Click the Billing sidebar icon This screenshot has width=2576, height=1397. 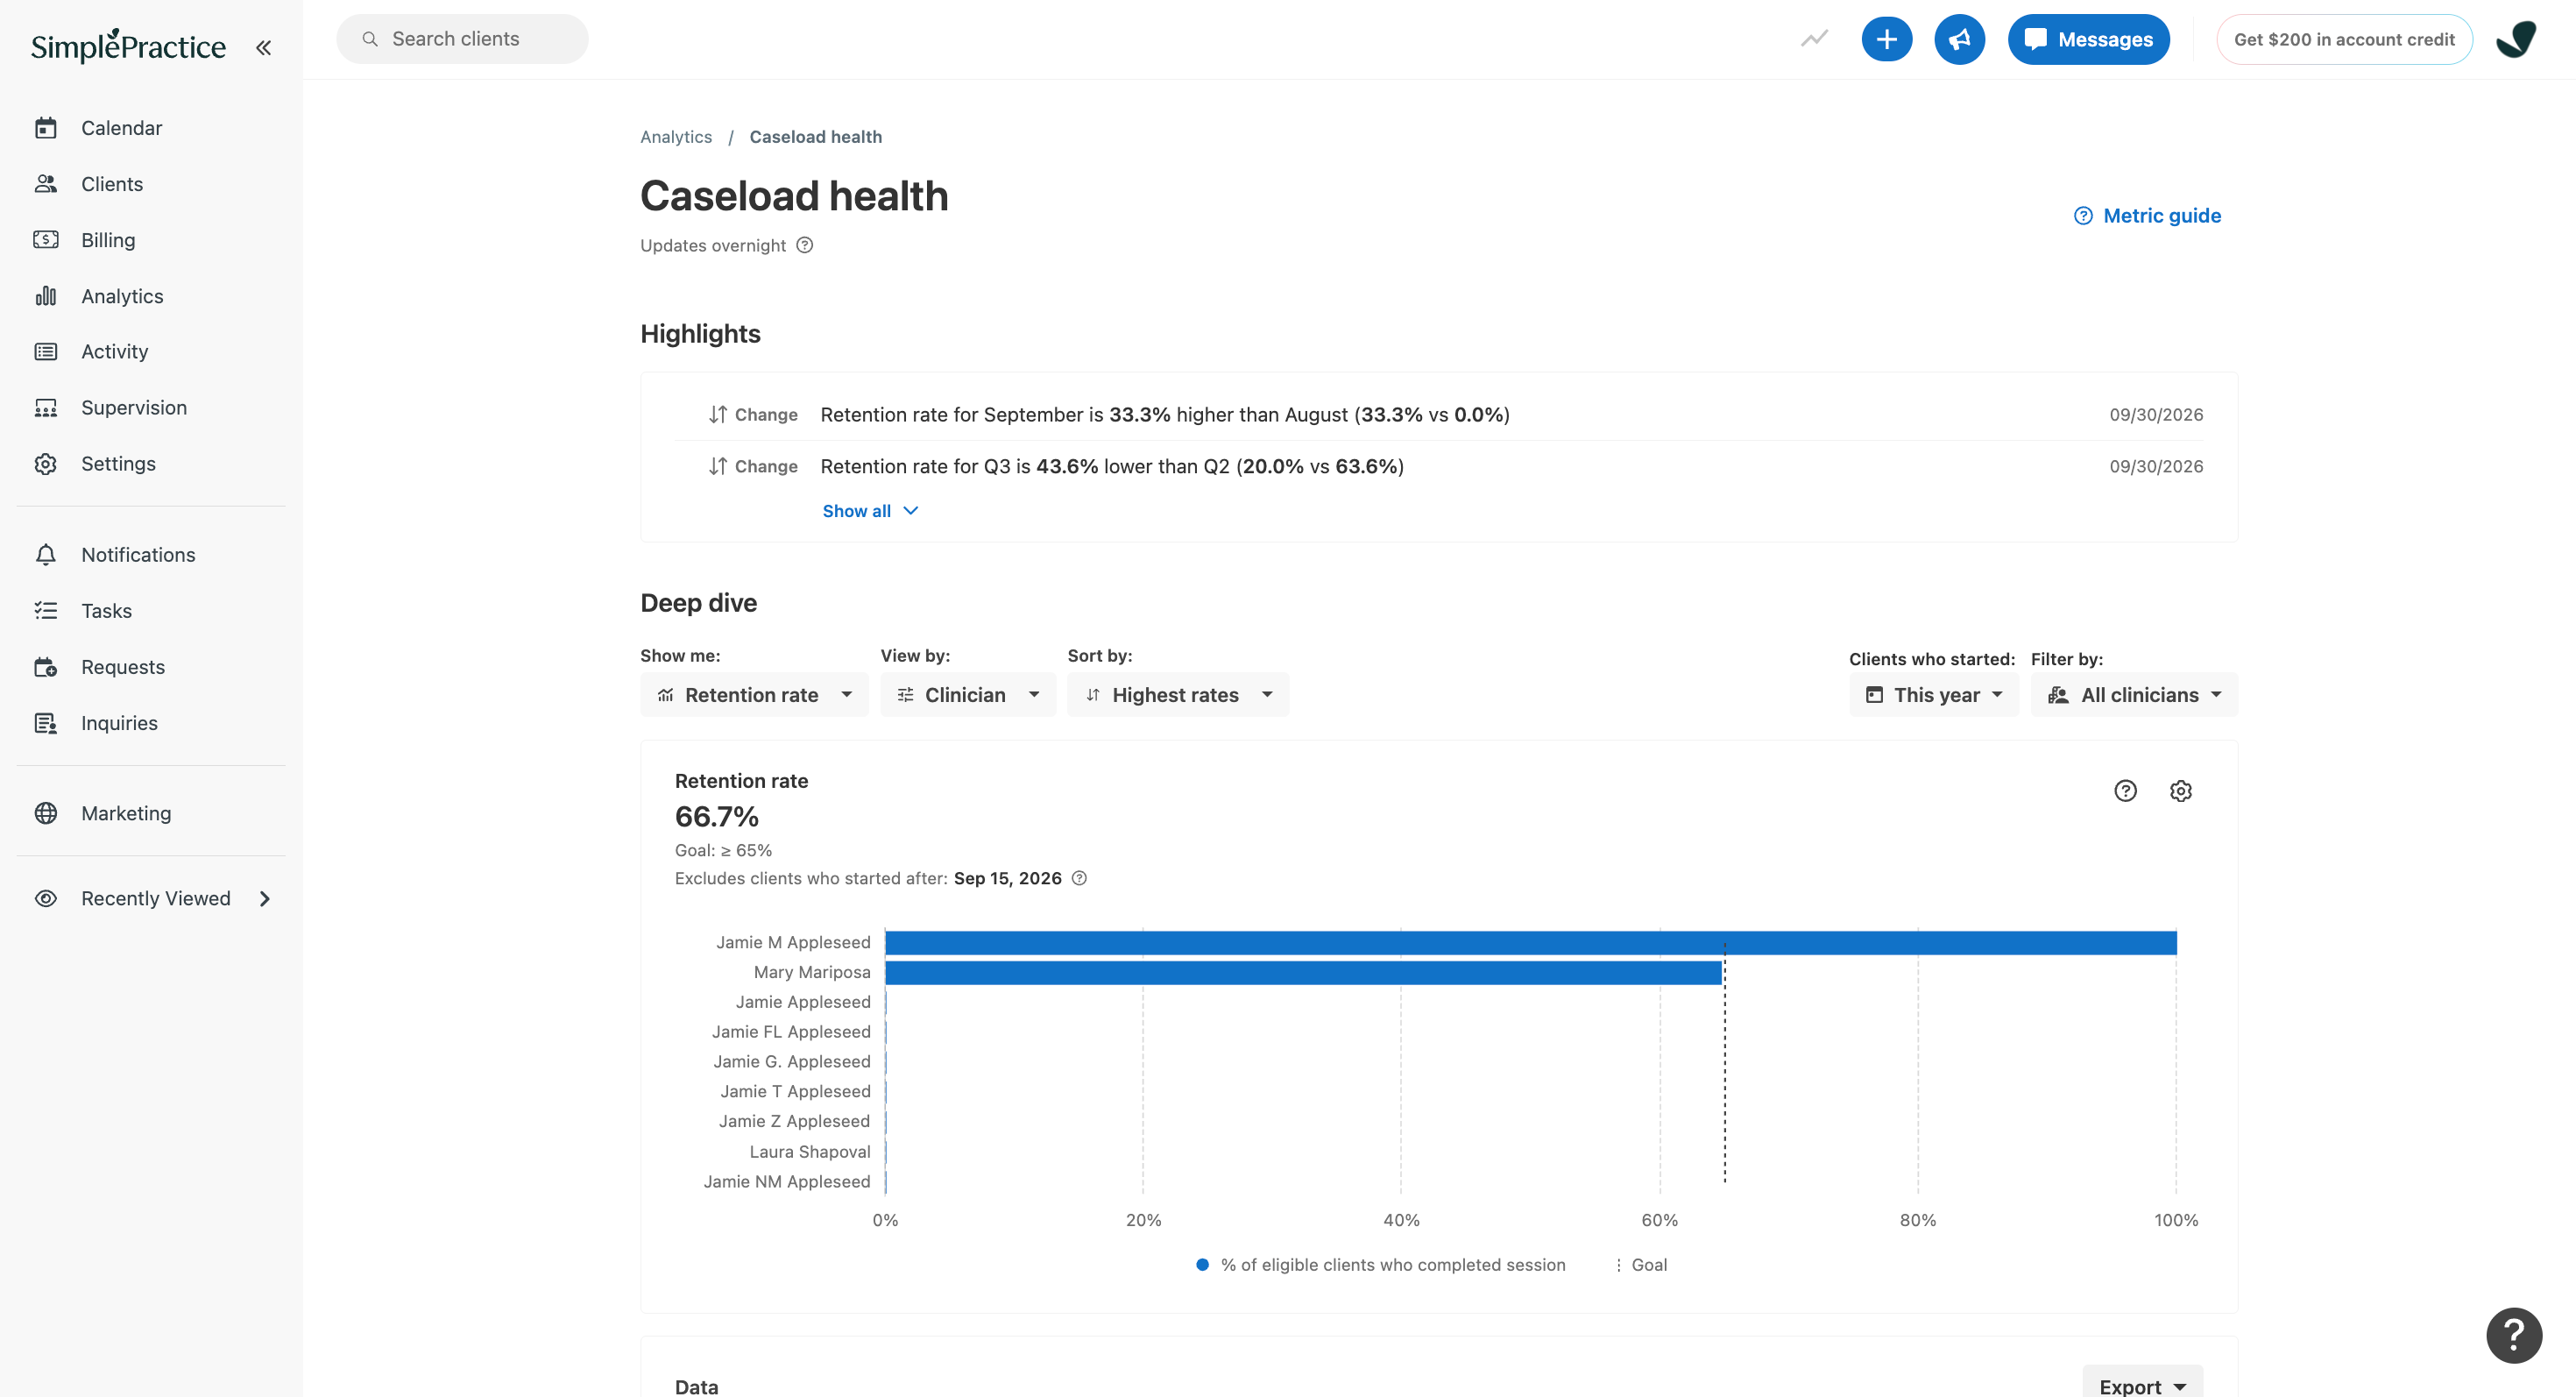(46, 240)
